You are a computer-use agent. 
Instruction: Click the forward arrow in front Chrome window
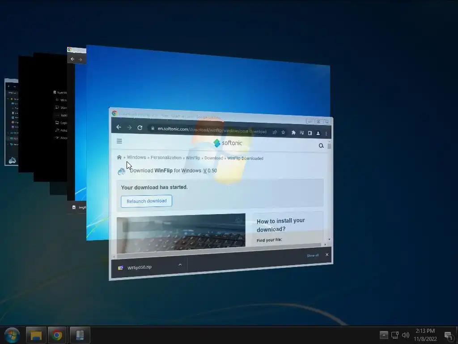pyautogui.click(x=129, y=128)
